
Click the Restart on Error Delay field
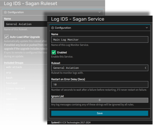pyautogui.click(x=100, y=84)
